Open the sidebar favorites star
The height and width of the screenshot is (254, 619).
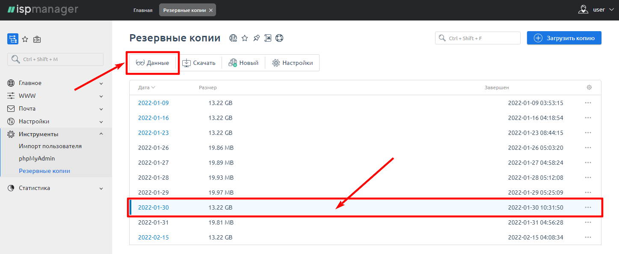[25, 39]
